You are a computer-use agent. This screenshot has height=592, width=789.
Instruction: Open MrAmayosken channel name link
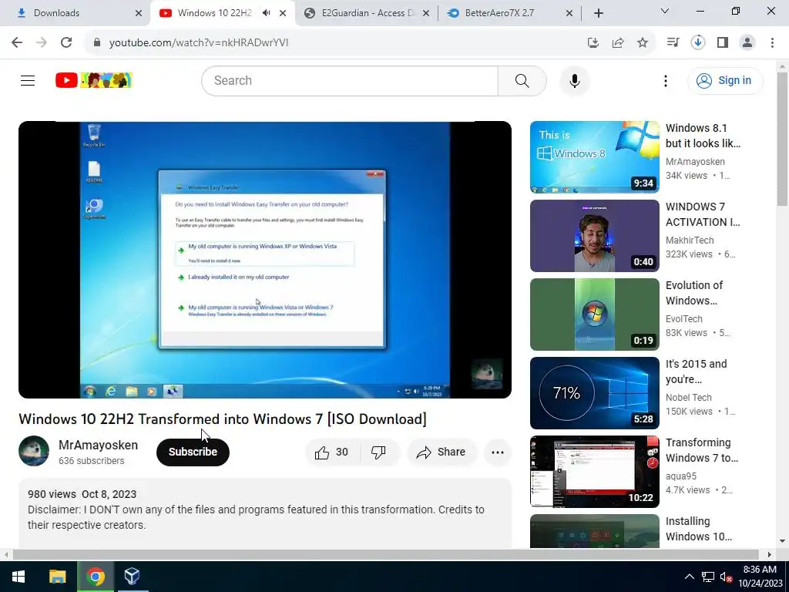[x=98, y=445]
